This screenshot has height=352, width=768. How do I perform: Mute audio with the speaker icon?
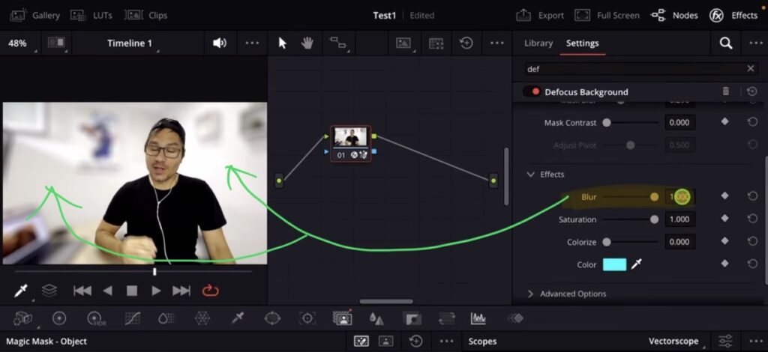pos(219,43)
